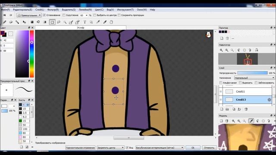Expand brush panel overflow chevron

[32, 147]
